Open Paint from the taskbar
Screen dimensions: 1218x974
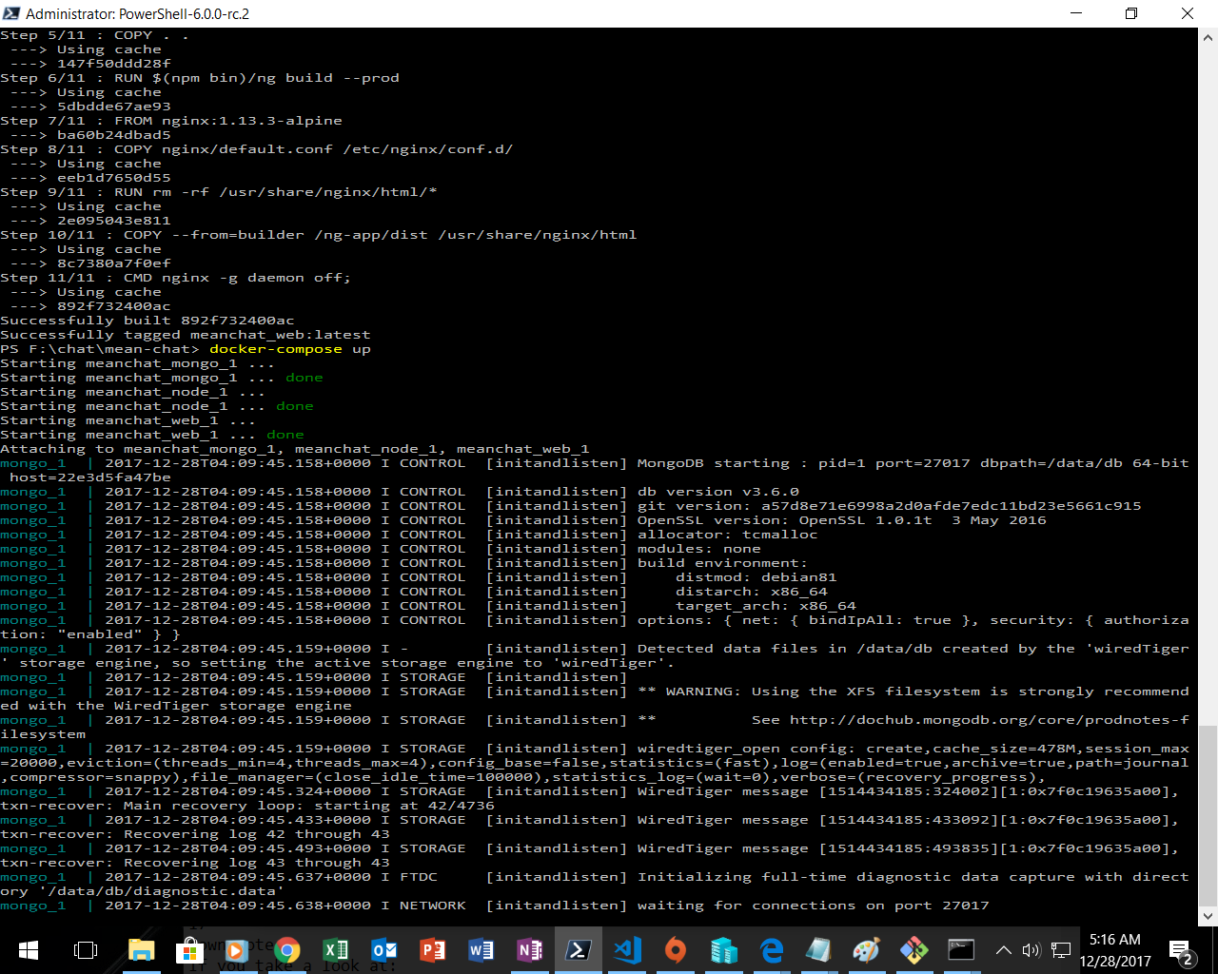[x=867, y=950]
